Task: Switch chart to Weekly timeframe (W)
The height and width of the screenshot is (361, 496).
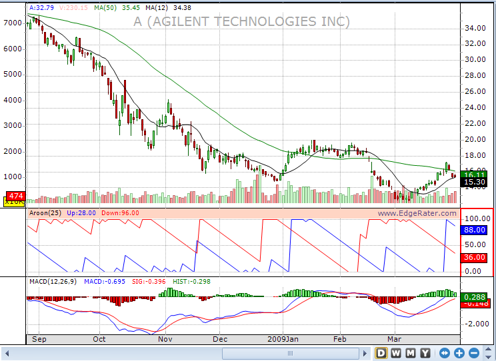Action: (x=396, y=353)
